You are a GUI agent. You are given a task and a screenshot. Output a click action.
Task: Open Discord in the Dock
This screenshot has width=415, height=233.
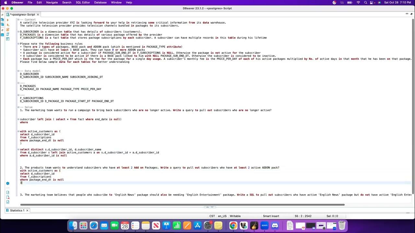pyautogui.click(x=275, y=226)
